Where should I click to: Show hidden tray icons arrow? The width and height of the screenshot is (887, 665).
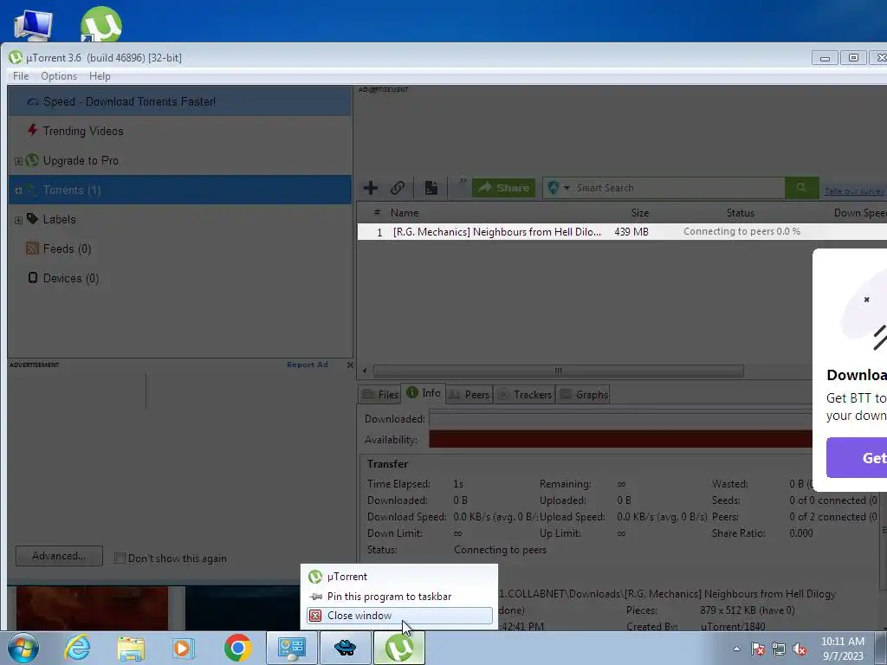[736, 649]
